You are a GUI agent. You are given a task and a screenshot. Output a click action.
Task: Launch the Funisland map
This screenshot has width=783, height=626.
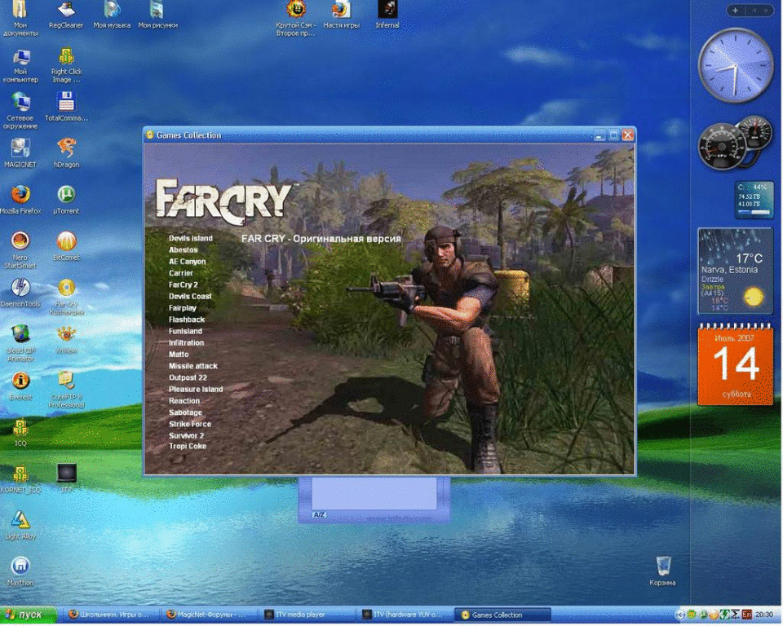185,332
